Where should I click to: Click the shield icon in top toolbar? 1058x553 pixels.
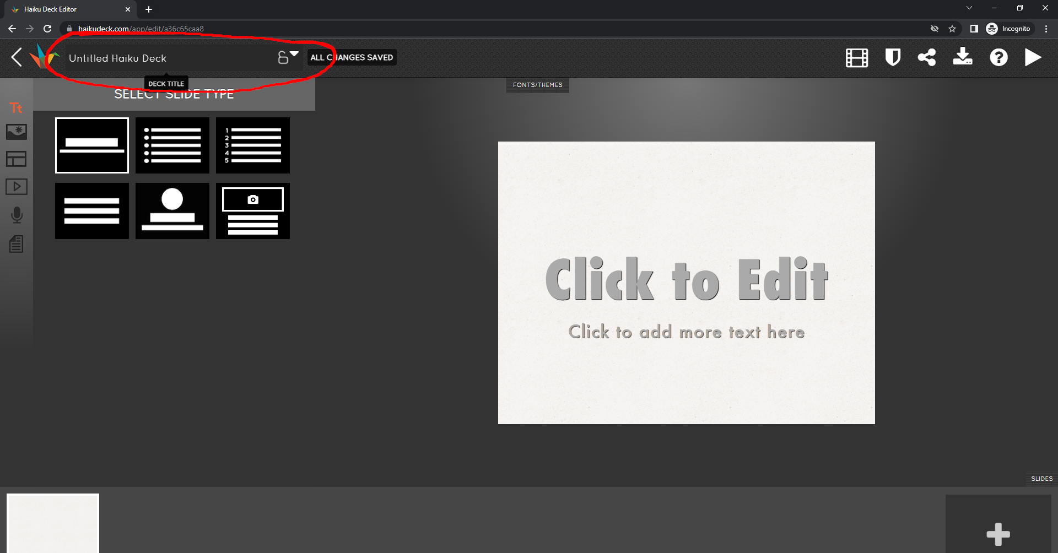(x=893, y=57)
